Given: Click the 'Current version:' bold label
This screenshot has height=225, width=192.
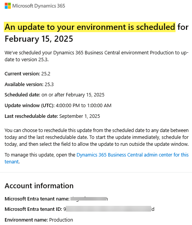Looking at the screenshot, I should (x=22, y=73).
